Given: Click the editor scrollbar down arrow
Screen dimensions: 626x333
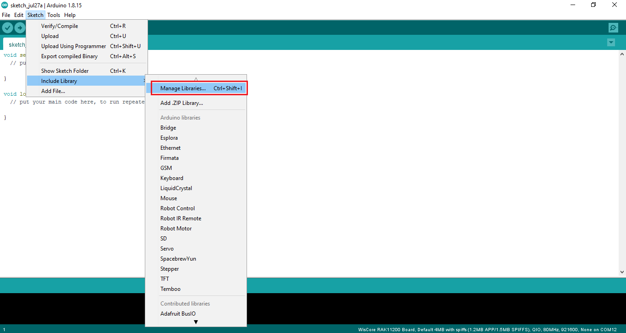Looking at the screenshot, I should [x=622, y=272].
